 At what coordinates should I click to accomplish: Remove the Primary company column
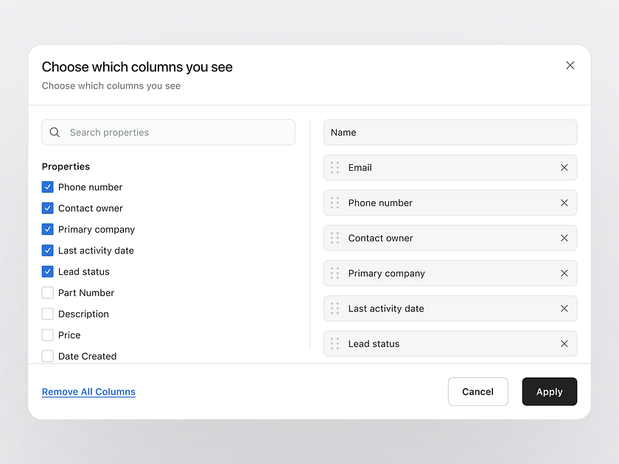pyautogui.click(x=564, y=273)
